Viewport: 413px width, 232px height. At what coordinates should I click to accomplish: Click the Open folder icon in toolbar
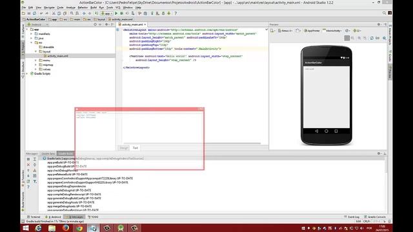[23, 13]
